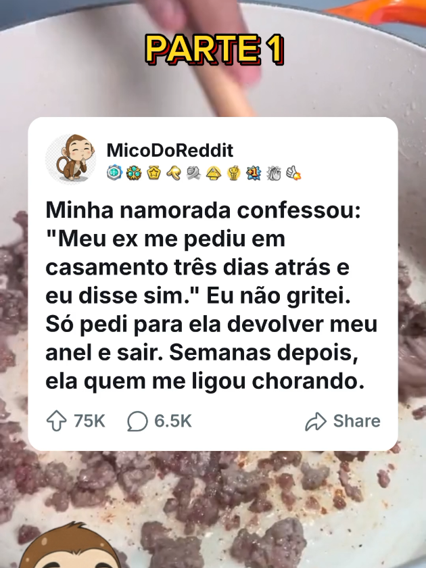Click the +1 starburst award

point(254,173)
